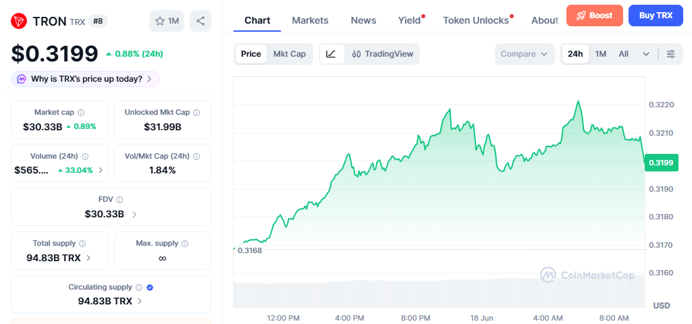Select the 1M time range
The image size is (692, 324).
coord(601,54)
